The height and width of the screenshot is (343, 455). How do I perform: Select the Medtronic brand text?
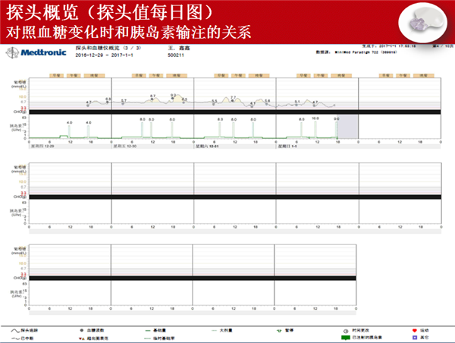[43, 52]
